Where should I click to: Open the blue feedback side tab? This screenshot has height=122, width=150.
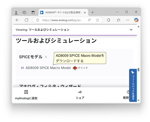point(133,85)
